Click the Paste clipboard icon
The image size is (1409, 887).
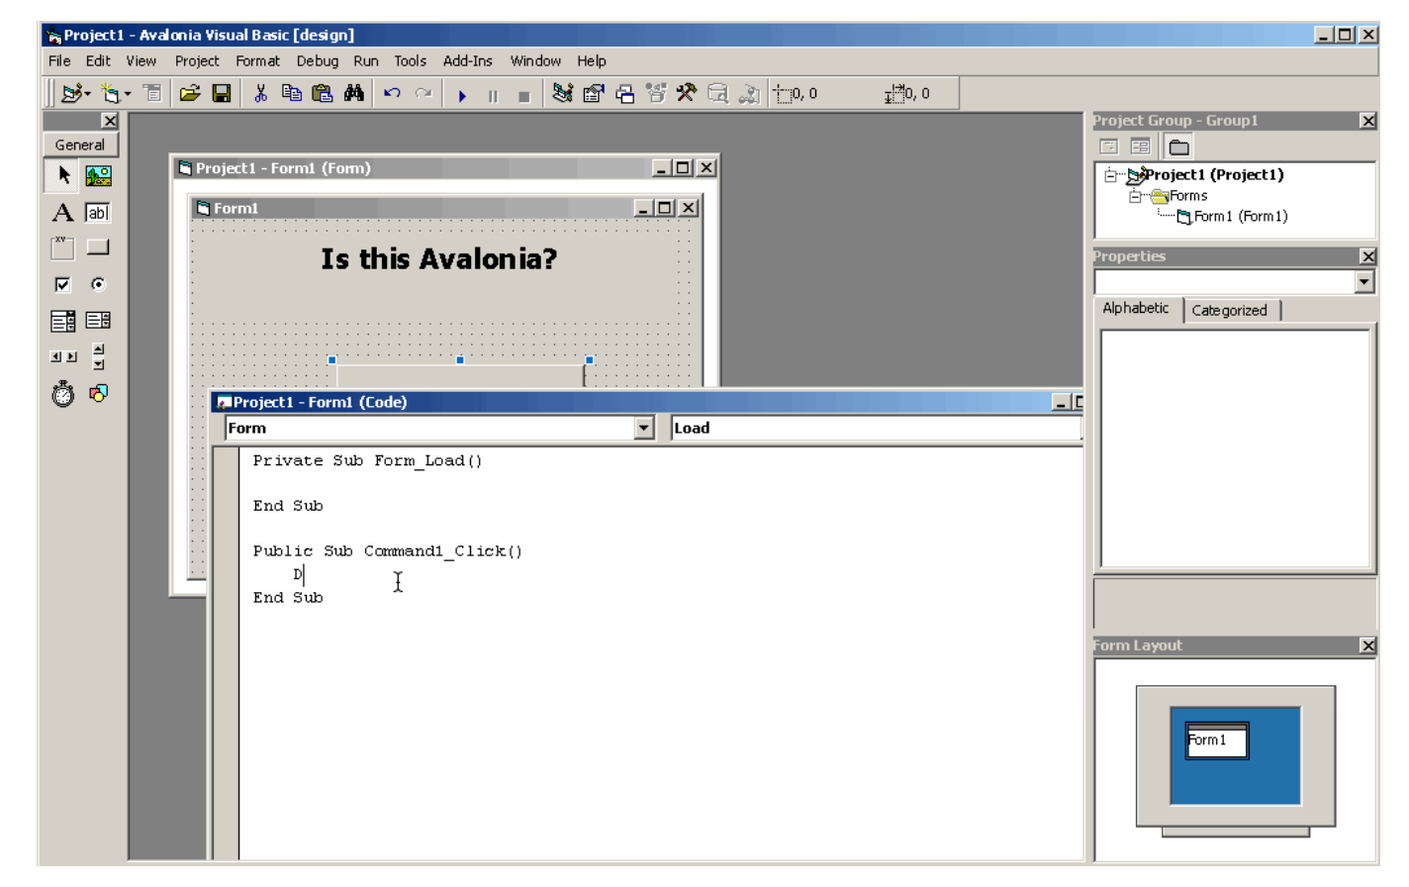click(323, 94)
